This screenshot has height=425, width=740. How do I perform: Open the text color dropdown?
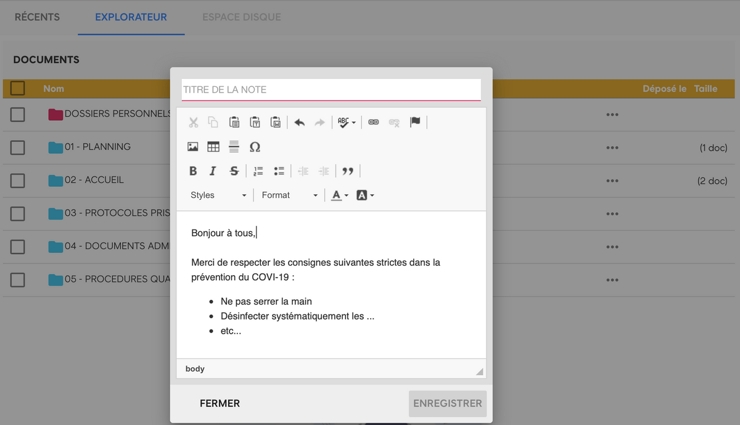click(x=340, y=195)
